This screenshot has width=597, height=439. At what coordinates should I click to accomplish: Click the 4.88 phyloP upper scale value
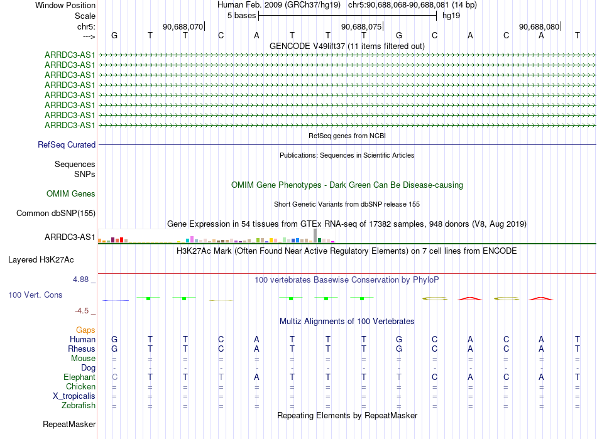pos(80,279)
